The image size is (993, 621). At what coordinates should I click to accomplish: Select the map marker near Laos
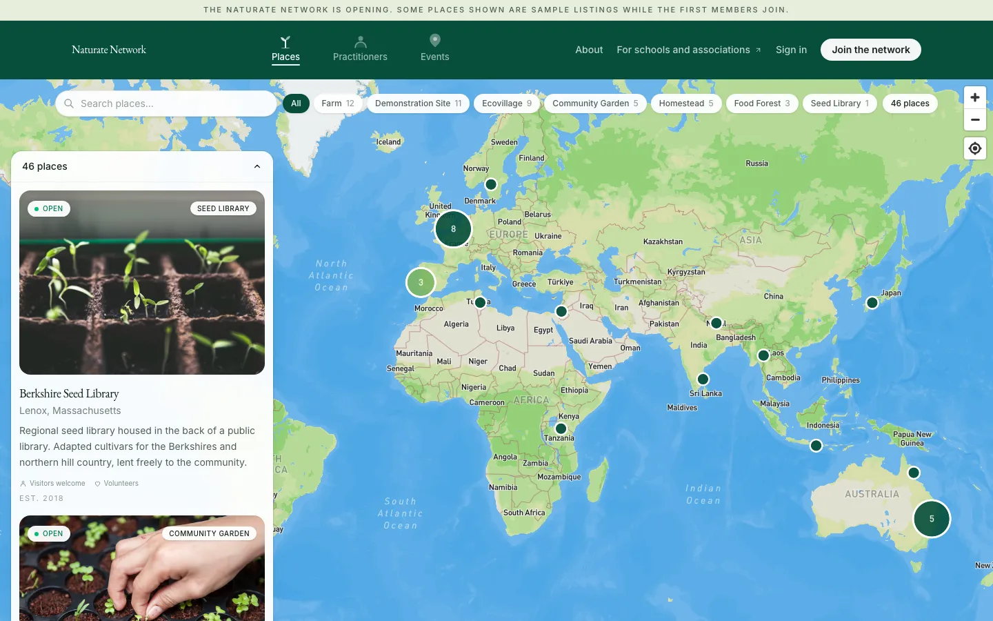point(763,355)
